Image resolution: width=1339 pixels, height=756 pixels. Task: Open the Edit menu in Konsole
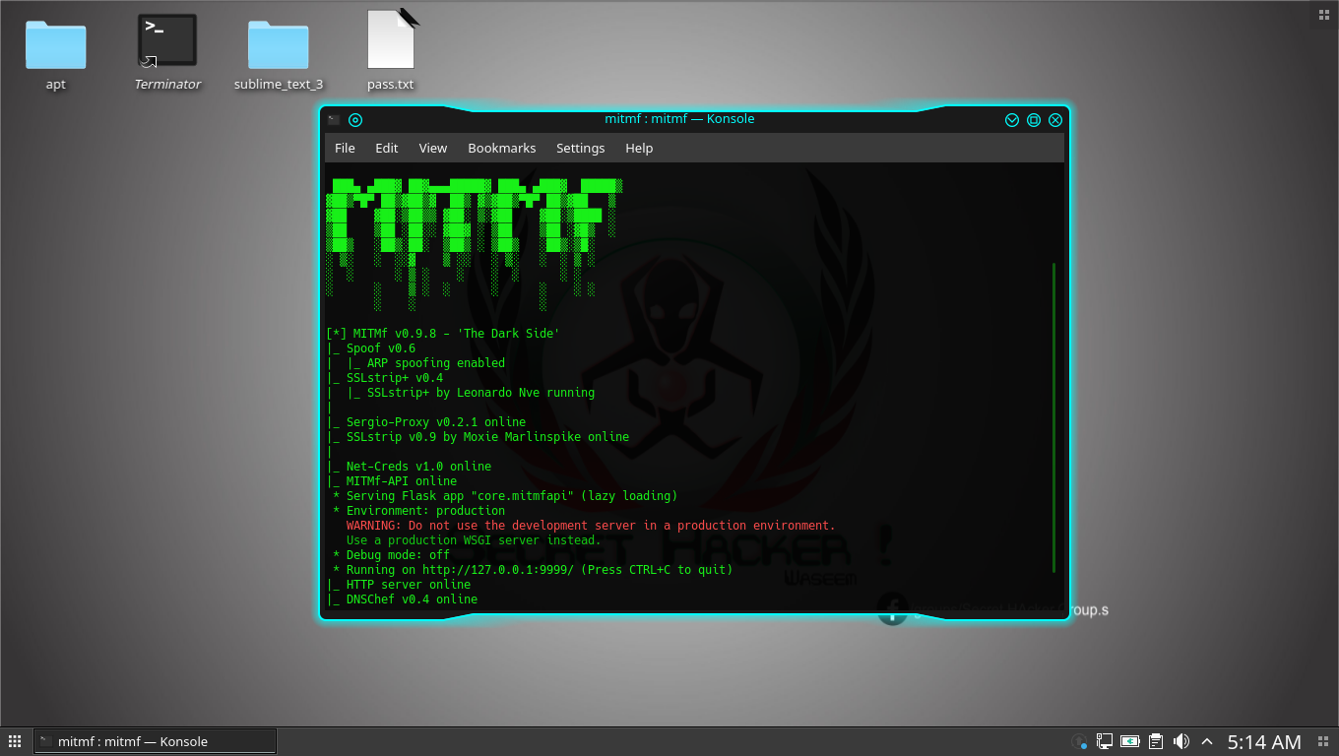tap(387, 148)
